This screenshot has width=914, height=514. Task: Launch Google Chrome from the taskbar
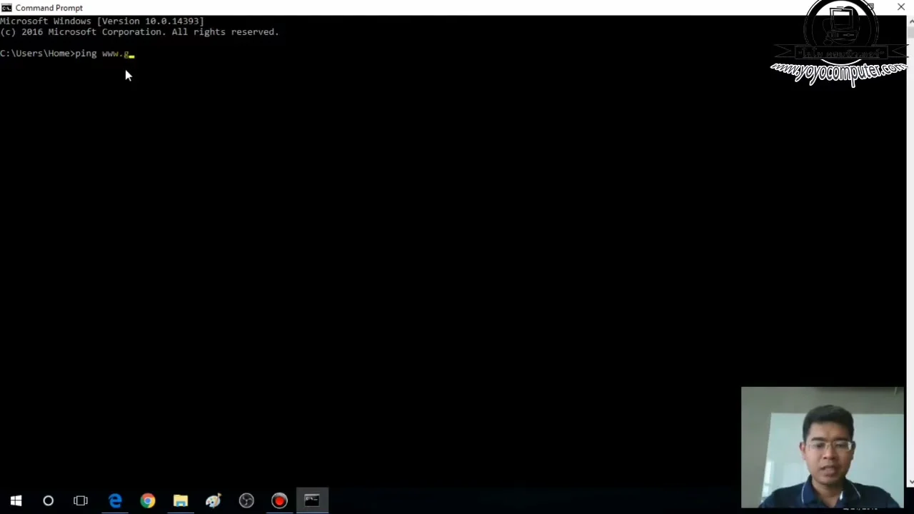[148, 500]
